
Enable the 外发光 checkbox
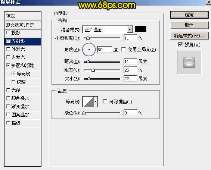pyautogui.click(x=8, y=49)
